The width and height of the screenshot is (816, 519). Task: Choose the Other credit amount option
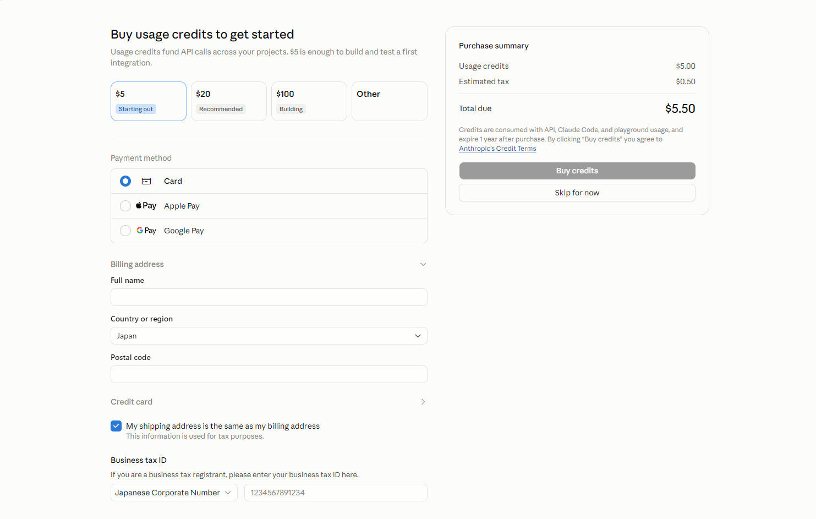(390, 101)
